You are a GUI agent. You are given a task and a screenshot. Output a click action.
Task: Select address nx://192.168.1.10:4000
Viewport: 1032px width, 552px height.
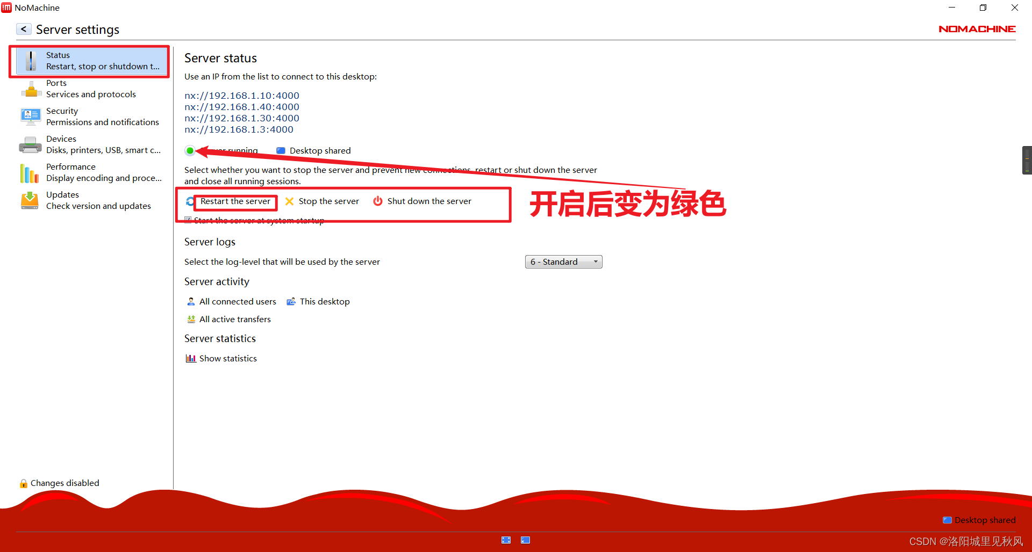(242, 96)
